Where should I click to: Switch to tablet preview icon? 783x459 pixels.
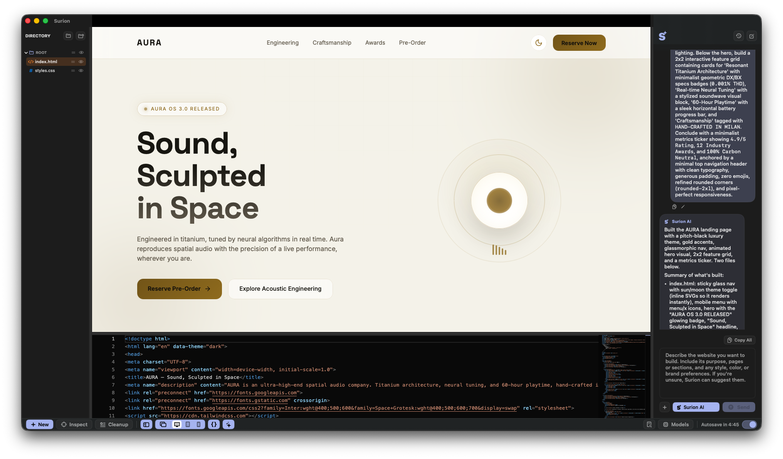point(188,424)
